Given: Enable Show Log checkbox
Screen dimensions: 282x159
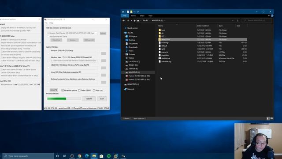Looking at the screenshot, I should tap(94, 90).
